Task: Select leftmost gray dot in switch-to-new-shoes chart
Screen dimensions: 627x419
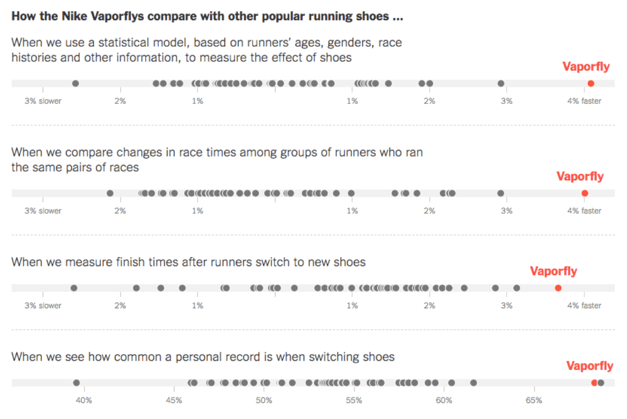Action: pyautogui.click(x=74, y=288)
